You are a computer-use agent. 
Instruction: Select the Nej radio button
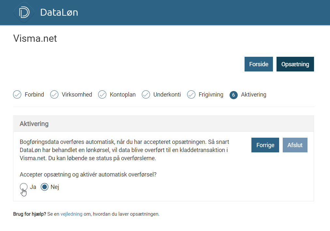(x=45, y=187)
